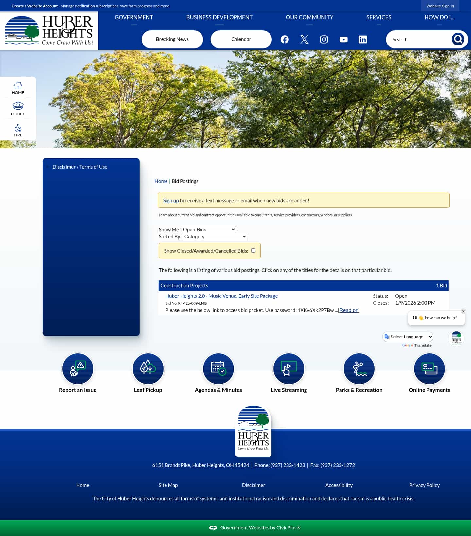Click the Live Streaming icon
This screenshot has height=536, width=471.
point(289,369)
